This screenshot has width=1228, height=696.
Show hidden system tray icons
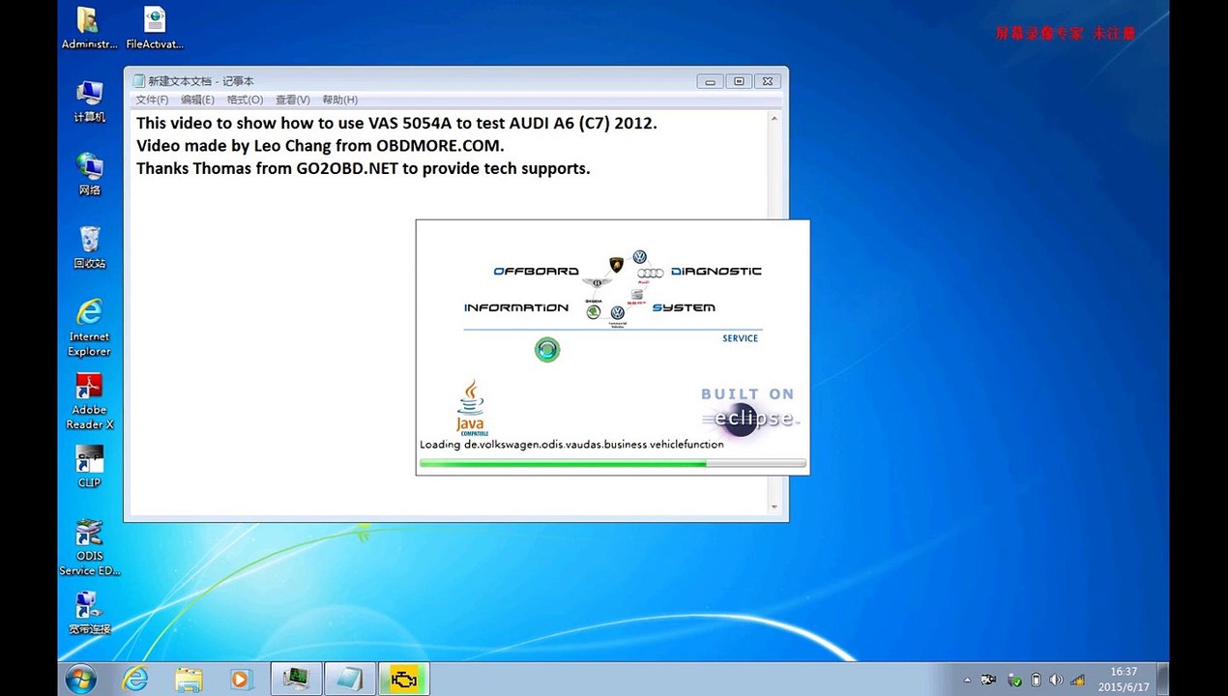click(968, 680)
